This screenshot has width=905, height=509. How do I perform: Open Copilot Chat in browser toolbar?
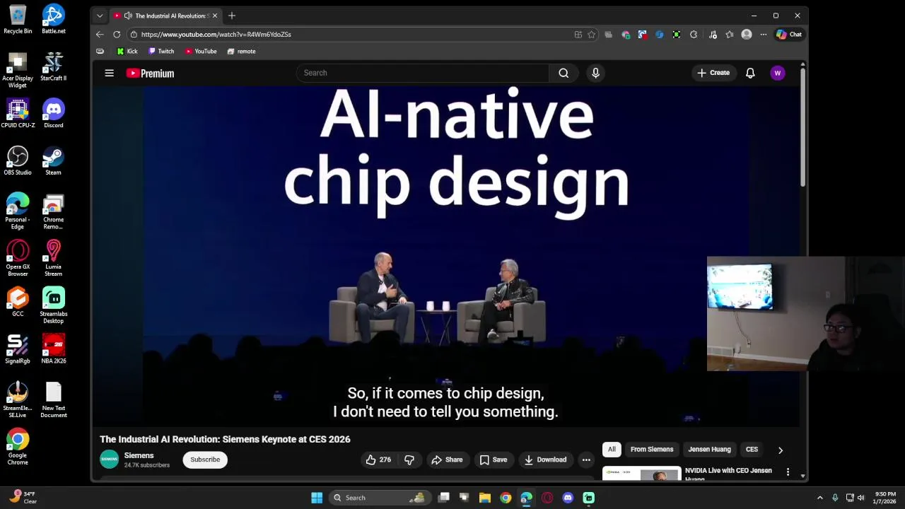789,34
